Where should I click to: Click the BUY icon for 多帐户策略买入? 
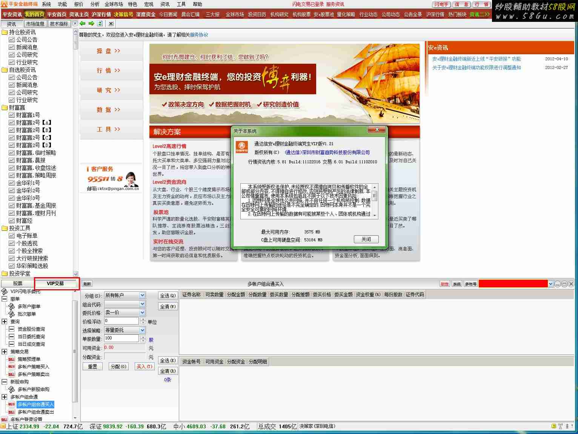(11, 367)
